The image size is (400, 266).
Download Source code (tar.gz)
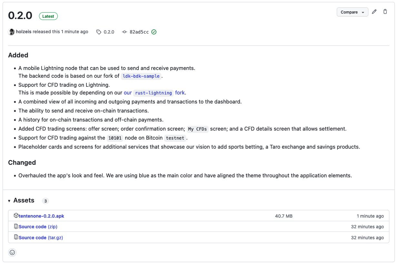[x=41, y=238]
